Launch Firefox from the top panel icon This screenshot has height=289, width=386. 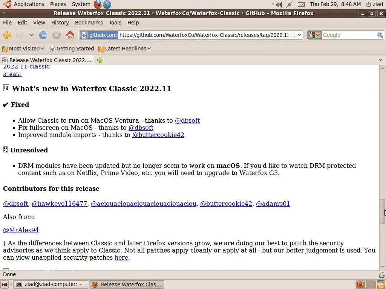pos(98,4)
